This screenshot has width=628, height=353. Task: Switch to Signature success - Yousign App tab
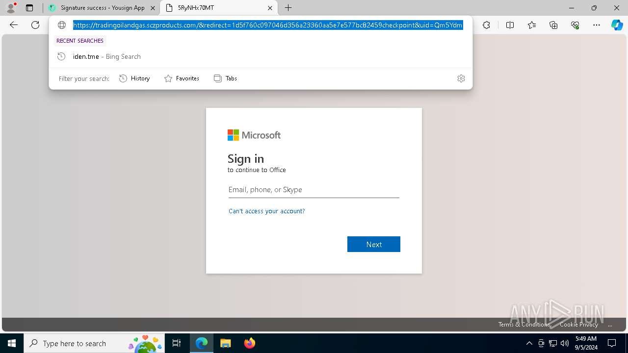click(102, 8)
